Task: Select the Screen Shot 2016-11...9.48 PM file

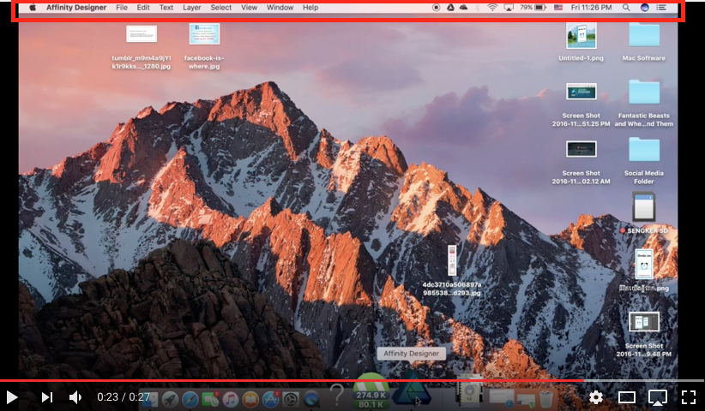Action: pyautogui.click(x=644, y=335)
